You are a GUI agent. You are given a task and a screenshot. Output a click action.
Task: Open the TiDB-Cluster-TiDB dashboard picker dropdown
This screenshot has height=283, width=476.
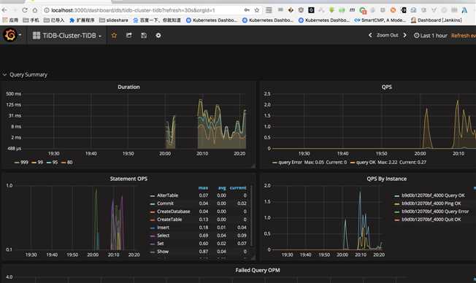[66, 36]
